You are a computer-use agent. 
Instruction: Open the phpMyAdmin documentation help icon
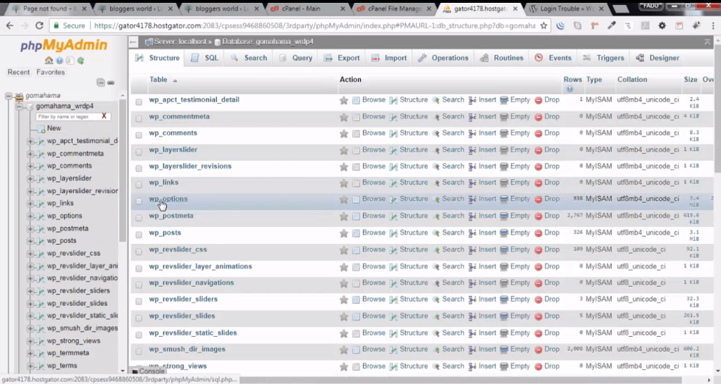coord(59,61)
